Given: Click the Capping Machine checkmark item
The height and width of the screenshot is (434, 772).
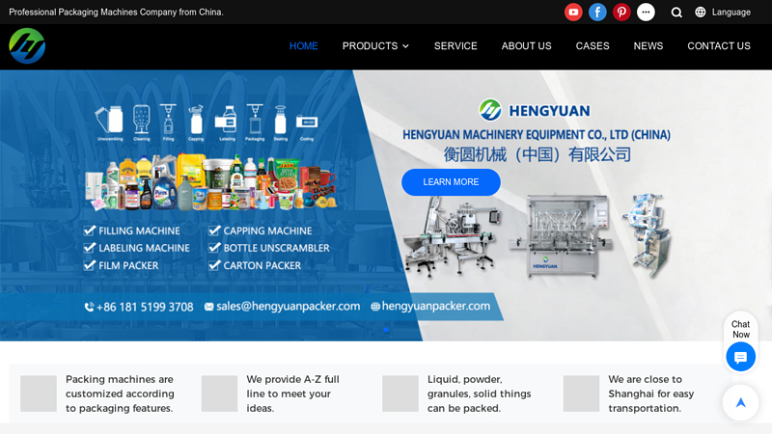Looking at the screenshot, I should [260, 231].
